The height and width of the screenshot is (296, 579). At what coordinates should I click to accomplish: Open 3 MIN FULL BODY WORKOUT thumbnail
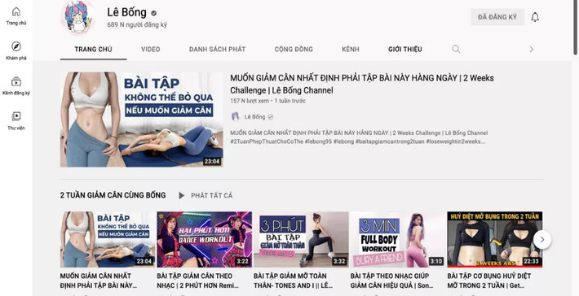click(398, 239)
